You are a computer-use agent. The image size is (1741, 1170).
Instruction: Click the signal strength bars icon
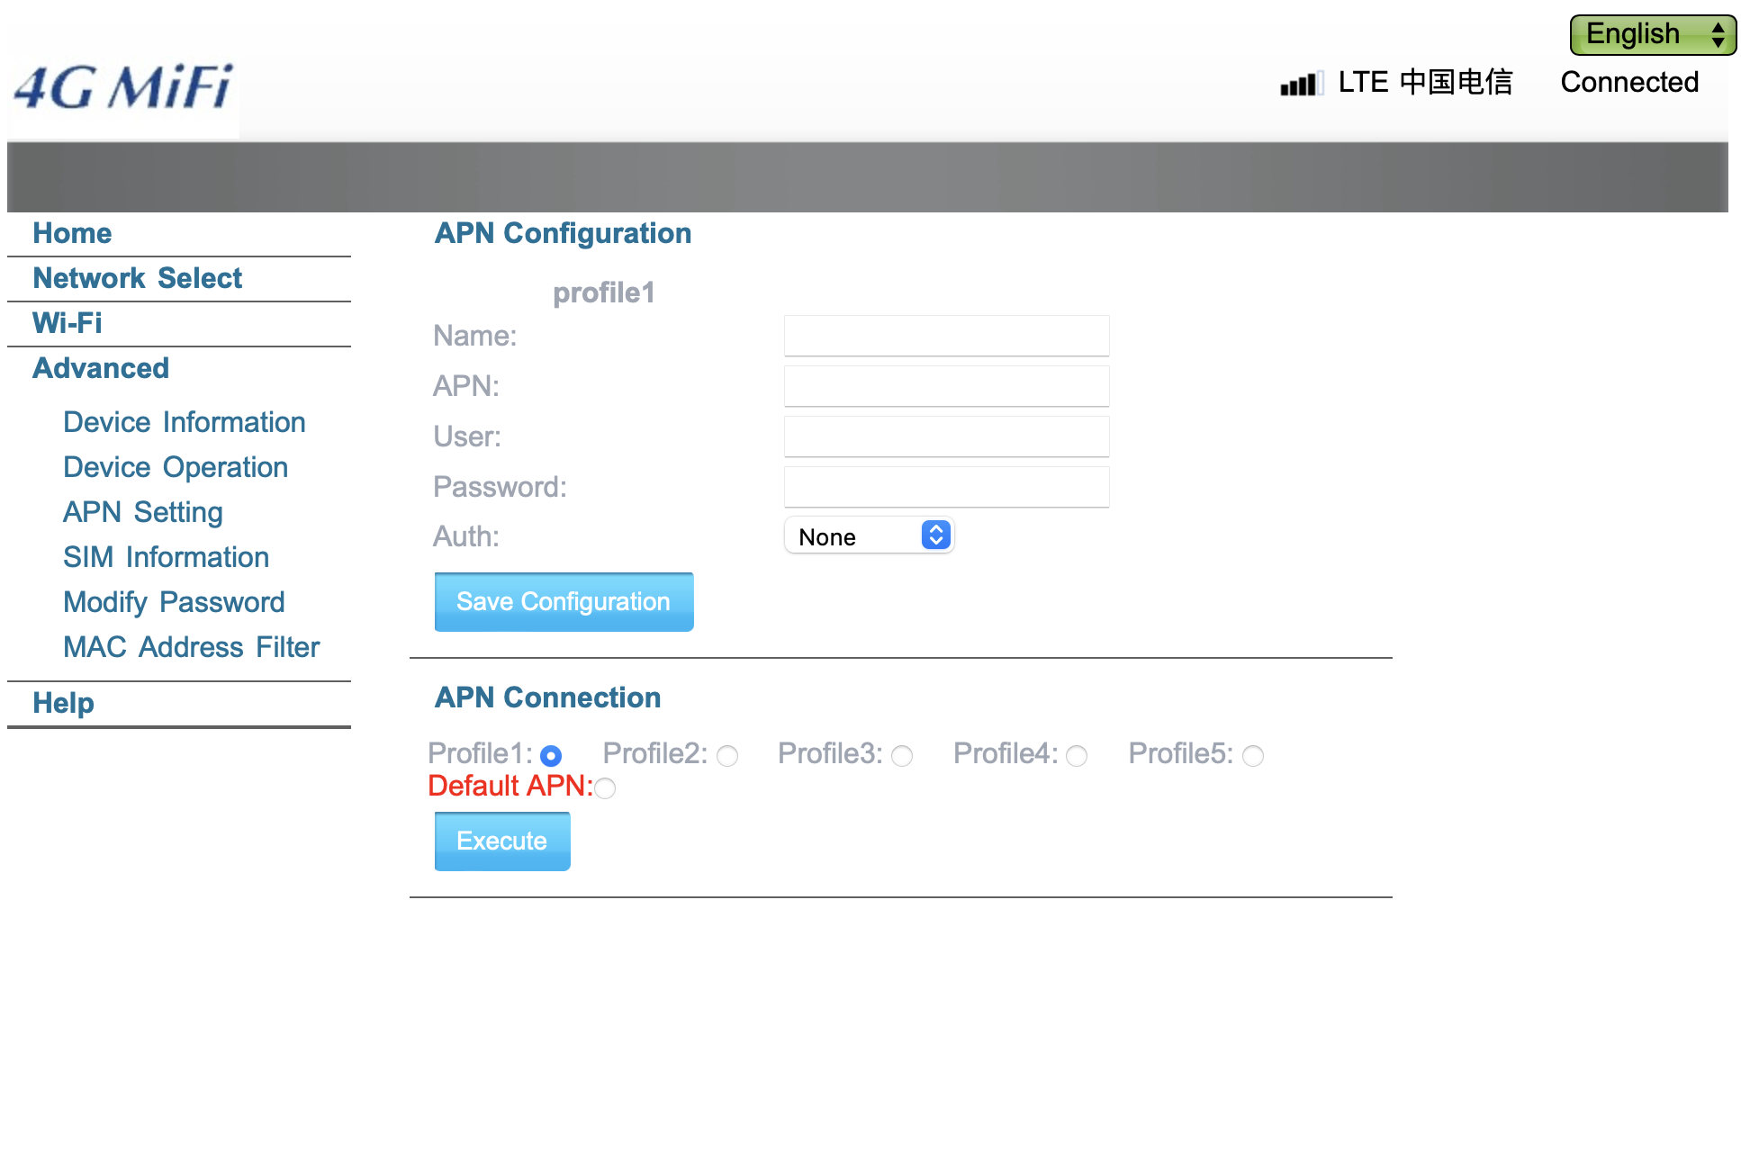(x=1301, y=84)
